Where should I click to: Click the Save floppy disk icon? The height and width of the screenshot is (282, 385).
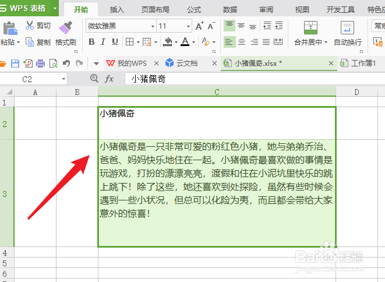coord(15,64)
